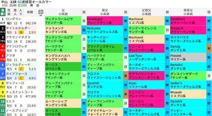The width and height of the screenshot is (212, 116).
Task: Select horse number 6 blue ジェラ badge
Action: coord(3,67)
